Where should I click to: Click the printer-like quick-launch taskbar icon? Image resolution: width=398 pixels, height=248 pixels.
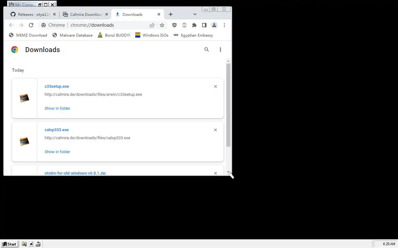38,244
